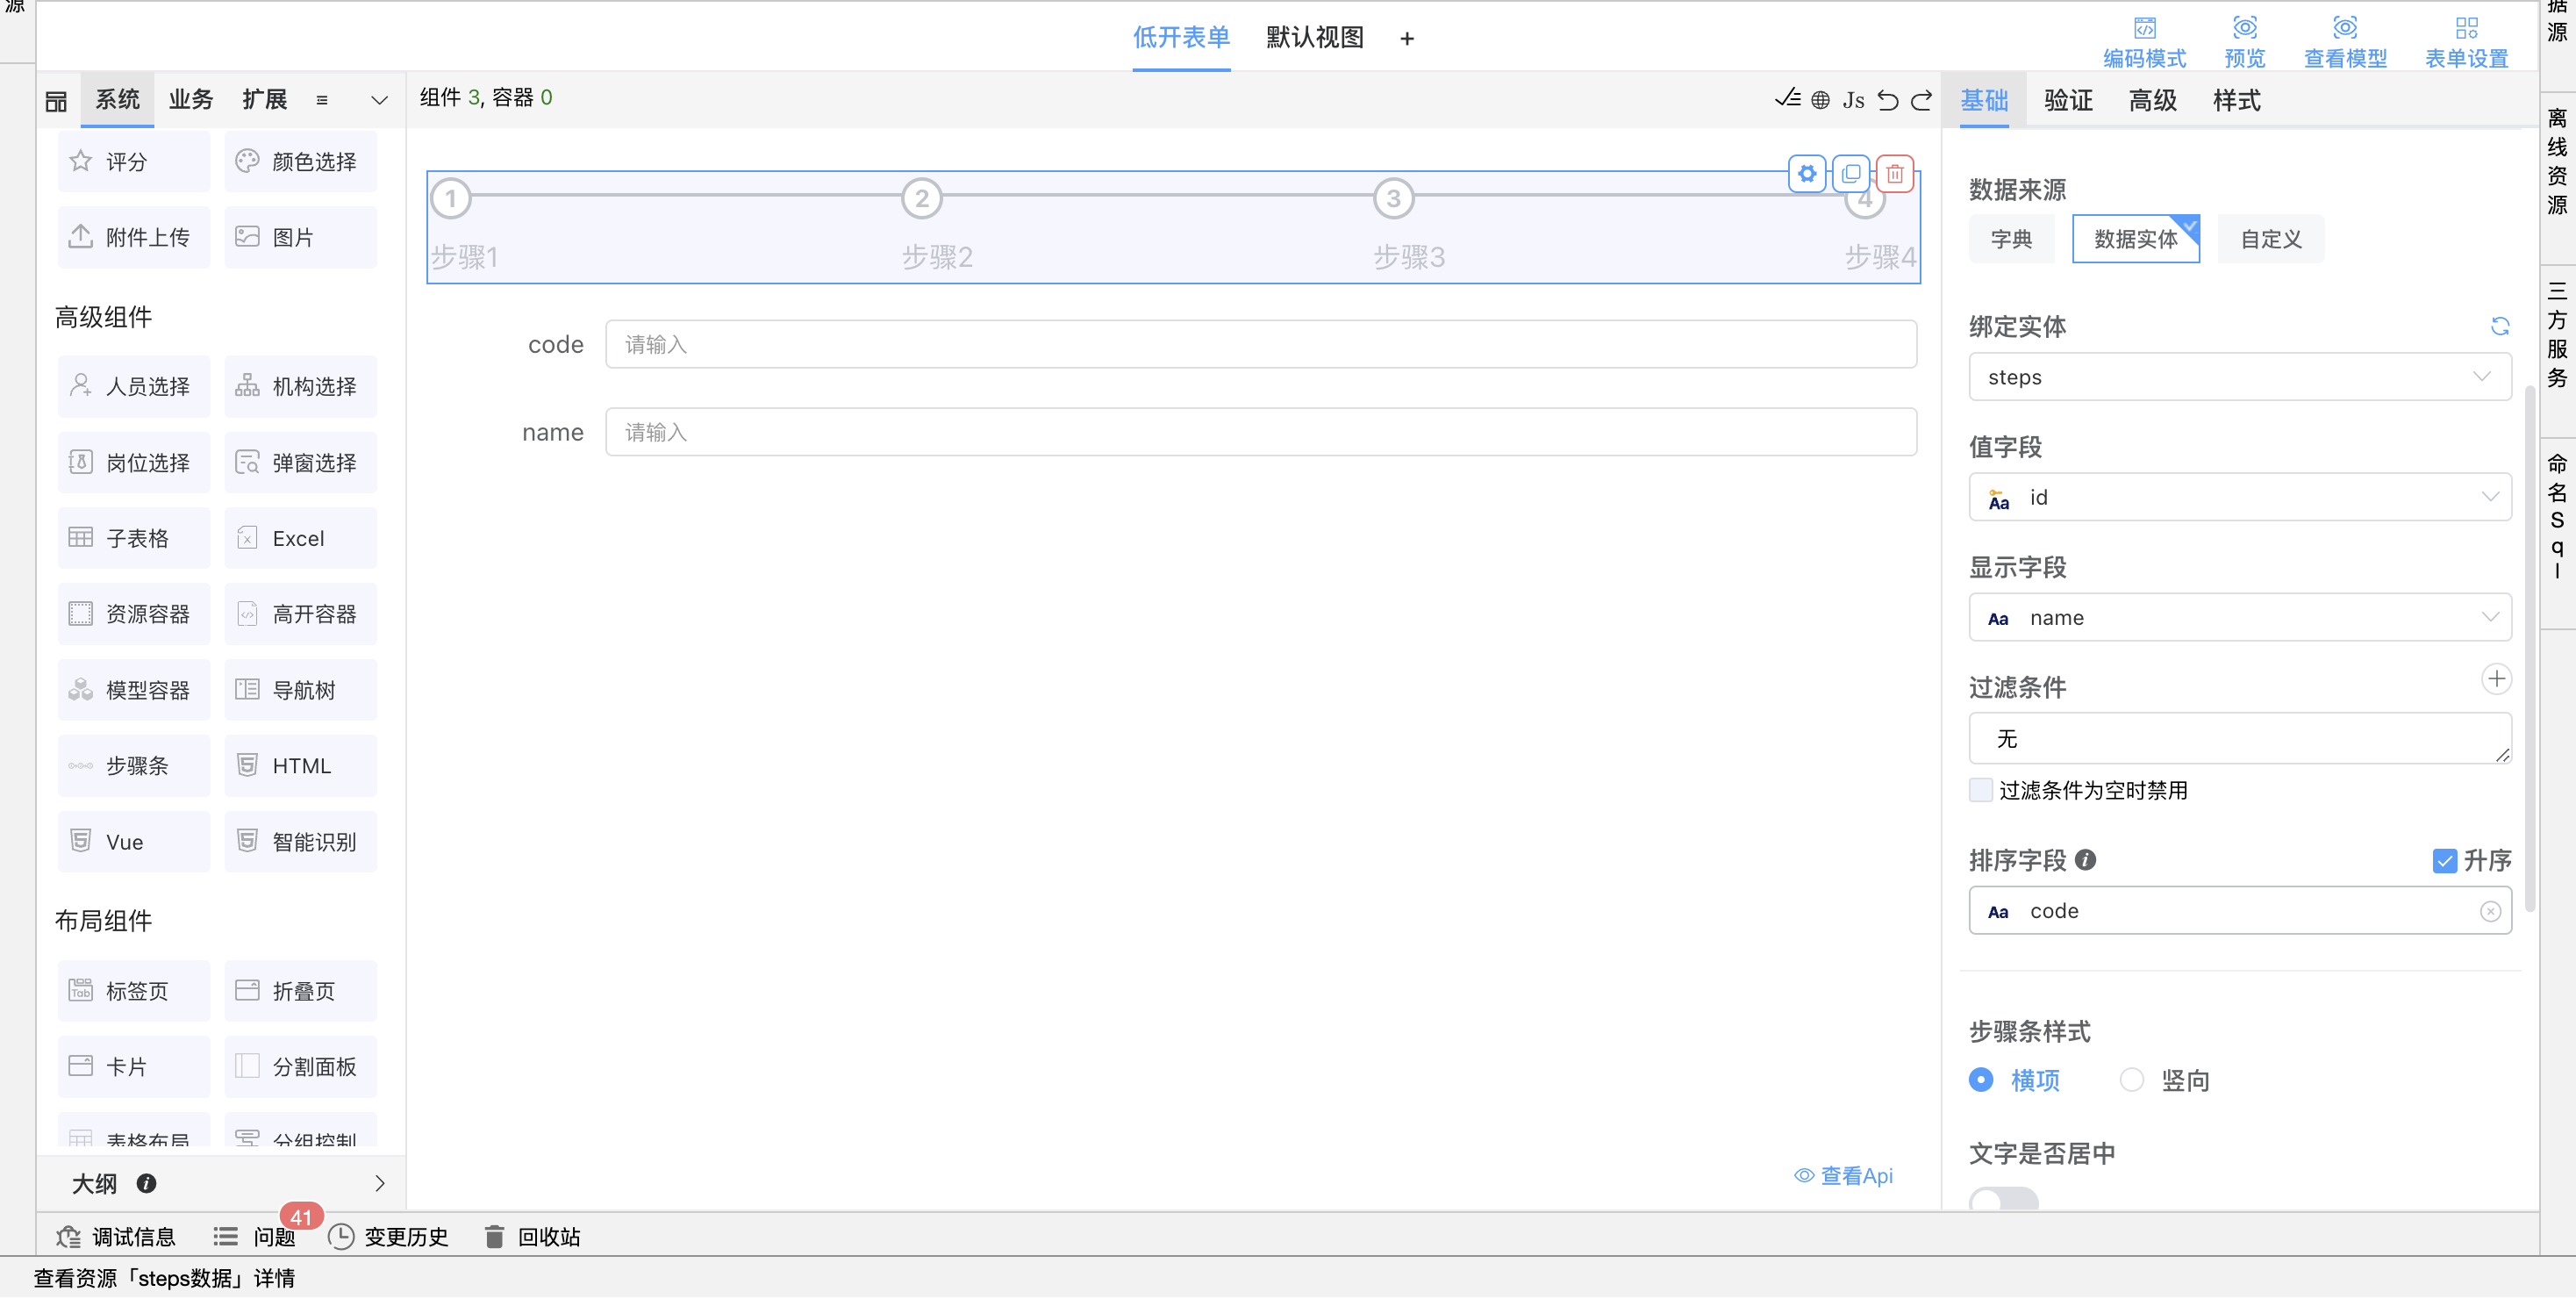Click the copy component icon

(1851, 174)
